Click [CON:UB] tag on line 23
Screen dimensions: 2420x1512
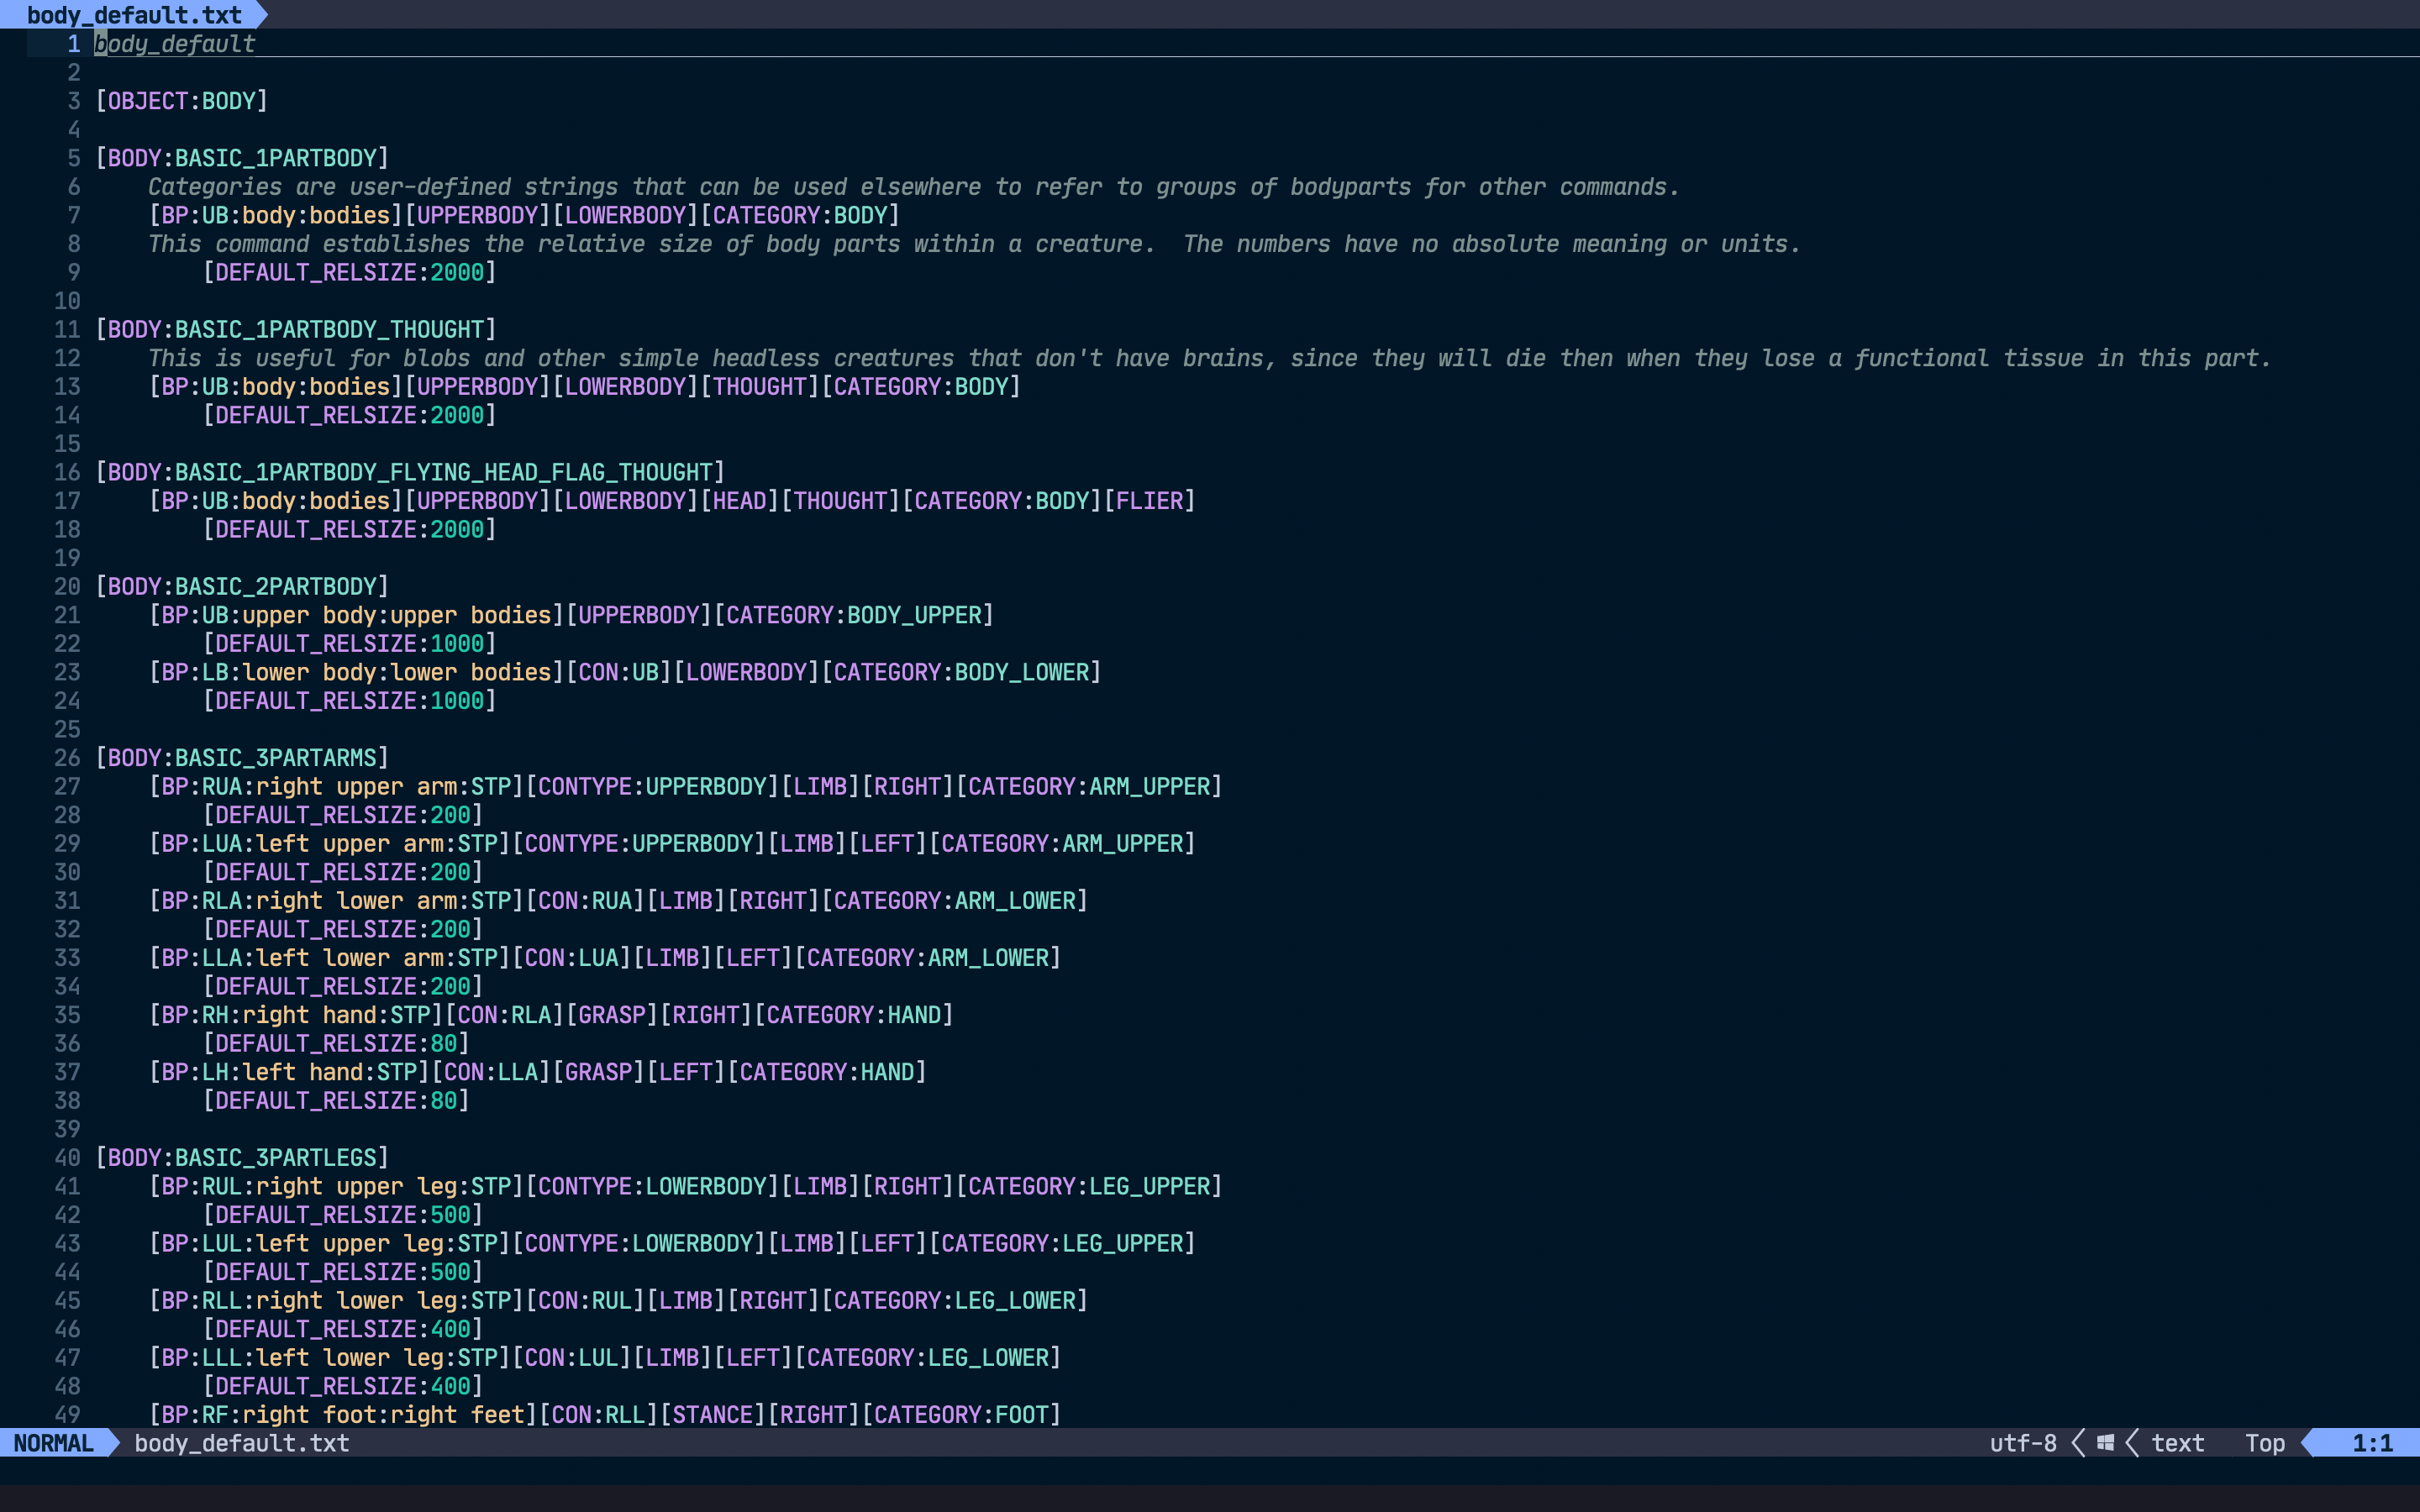pos(619,672)
